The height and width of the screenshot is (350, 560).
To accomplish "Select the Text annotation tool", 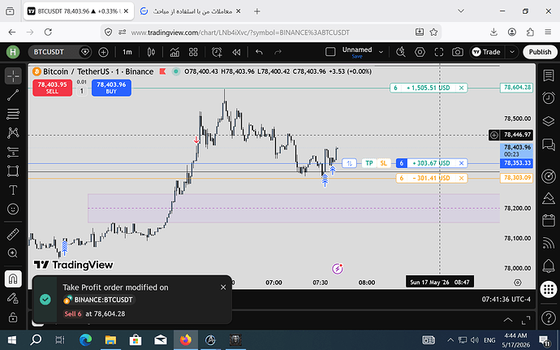I will [13, 190].
